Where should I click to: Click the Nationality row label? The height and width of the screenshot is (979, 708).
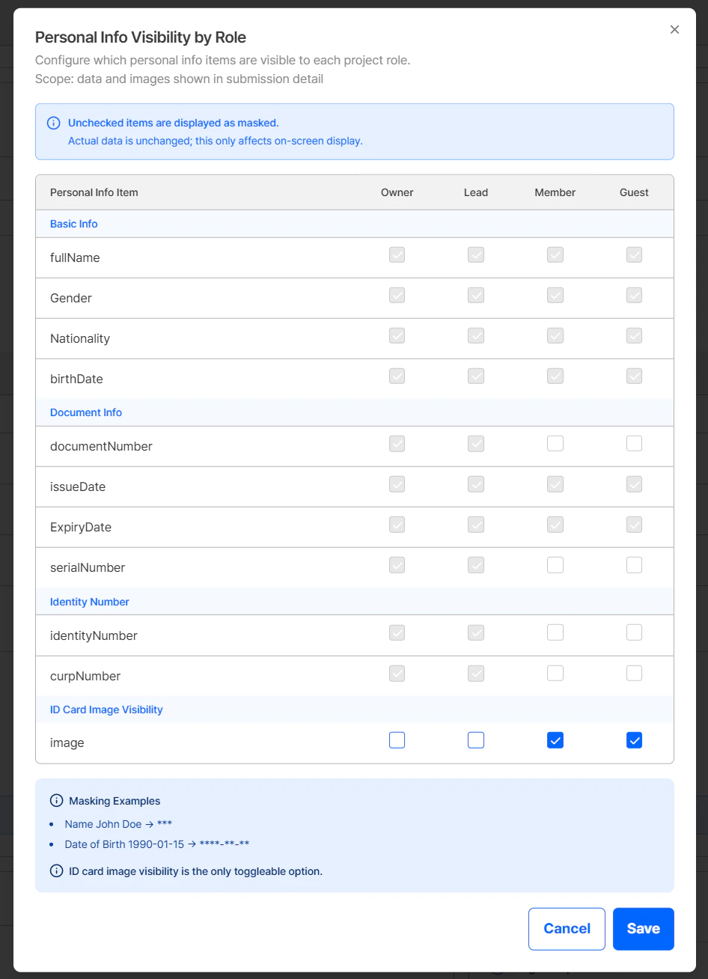click(x=80, y=338)
